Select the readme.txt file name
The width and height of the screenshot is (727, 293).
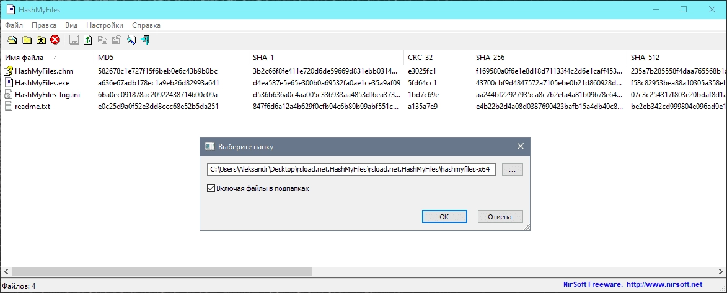click(32, 106)
